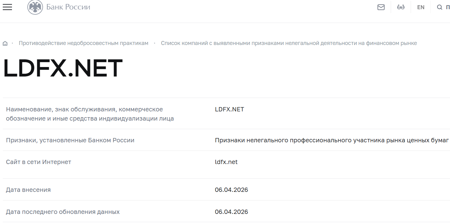Click the website address ldfx.net
Screen dimensions: 450x224
226,162
